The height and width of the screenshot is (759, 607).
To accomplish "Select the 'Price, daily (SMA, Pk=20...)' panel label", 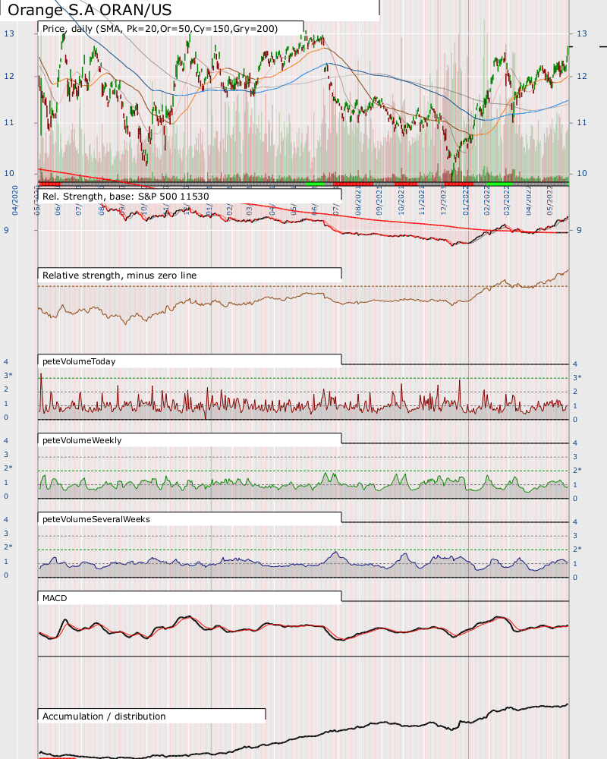I will click(x=160, y=29).
